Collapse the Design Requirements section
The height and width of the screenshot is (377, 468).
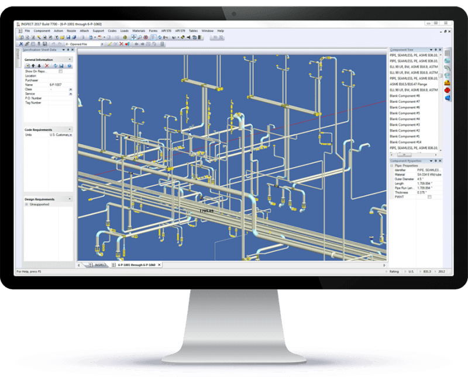(x=70, y=199)
